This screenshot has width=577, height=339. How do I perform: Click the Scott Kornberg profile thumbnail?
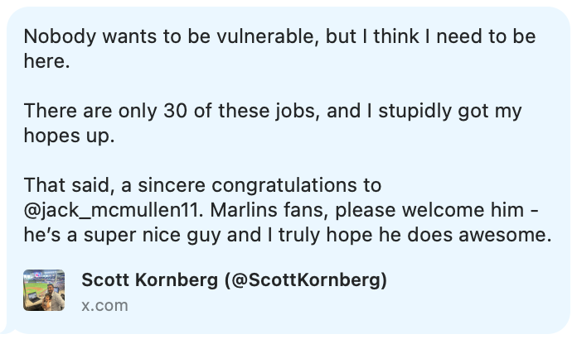44,290
